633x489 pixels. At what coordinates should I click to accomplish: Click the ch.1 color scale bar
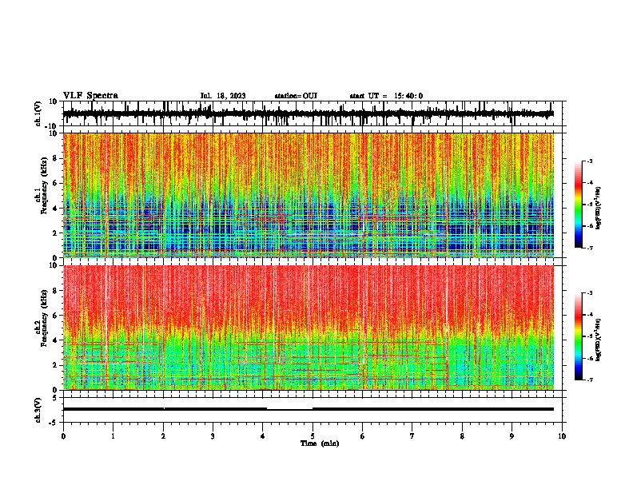(579, 205)
